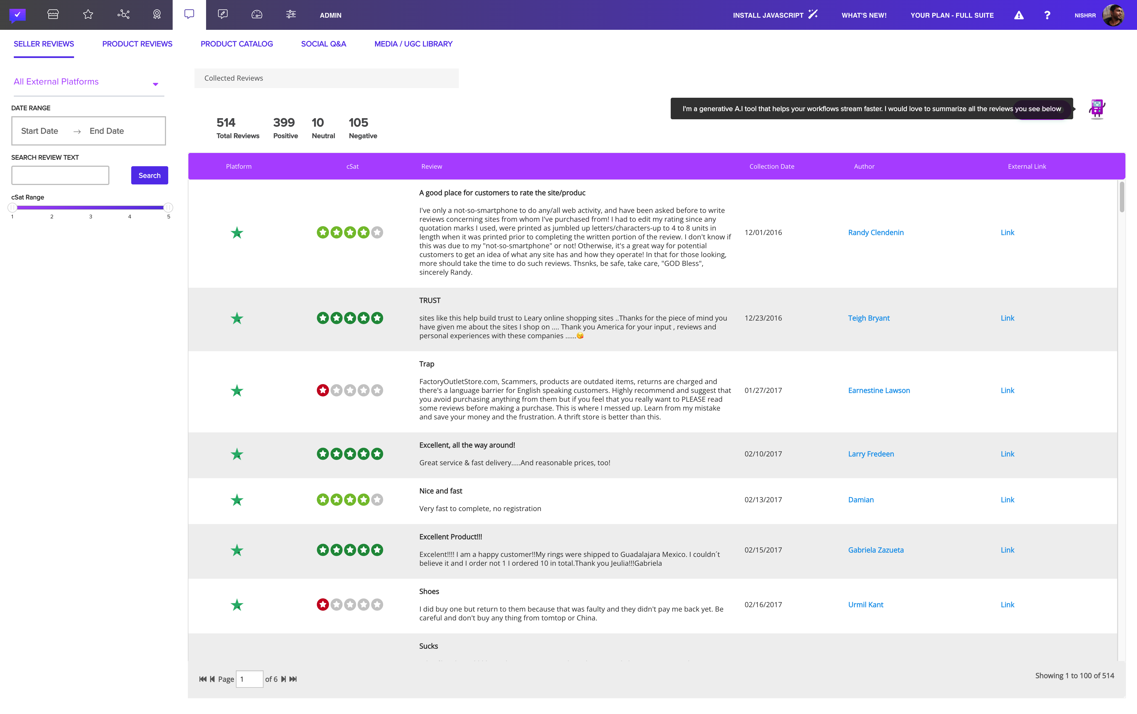The height and width of the screenshot is (714, 1137).
Task: Open author link Randy Clendenin
Action: click(875, 233)
